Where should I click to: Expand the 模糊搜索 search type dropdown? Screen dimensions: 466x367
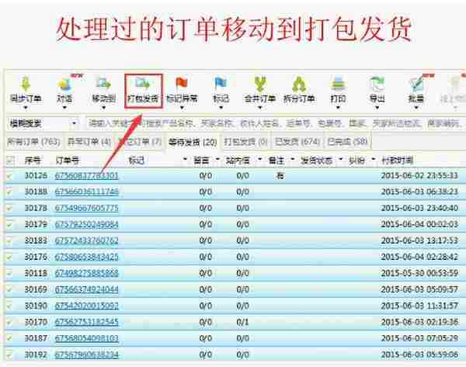(x=74, y=123)
